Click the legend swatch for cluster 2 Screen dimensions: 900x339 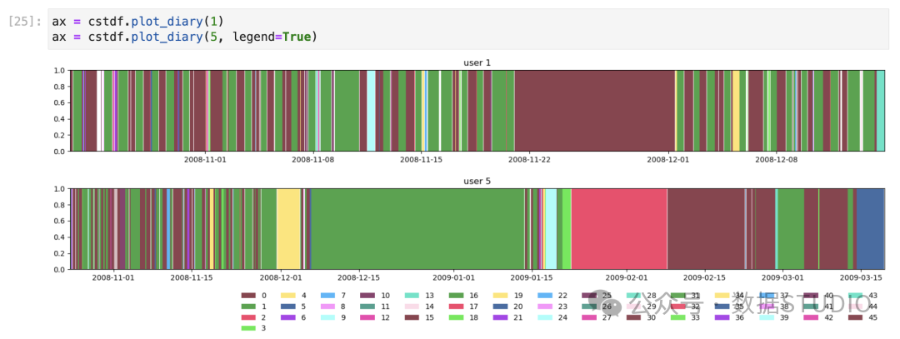(x=248, y=317)
